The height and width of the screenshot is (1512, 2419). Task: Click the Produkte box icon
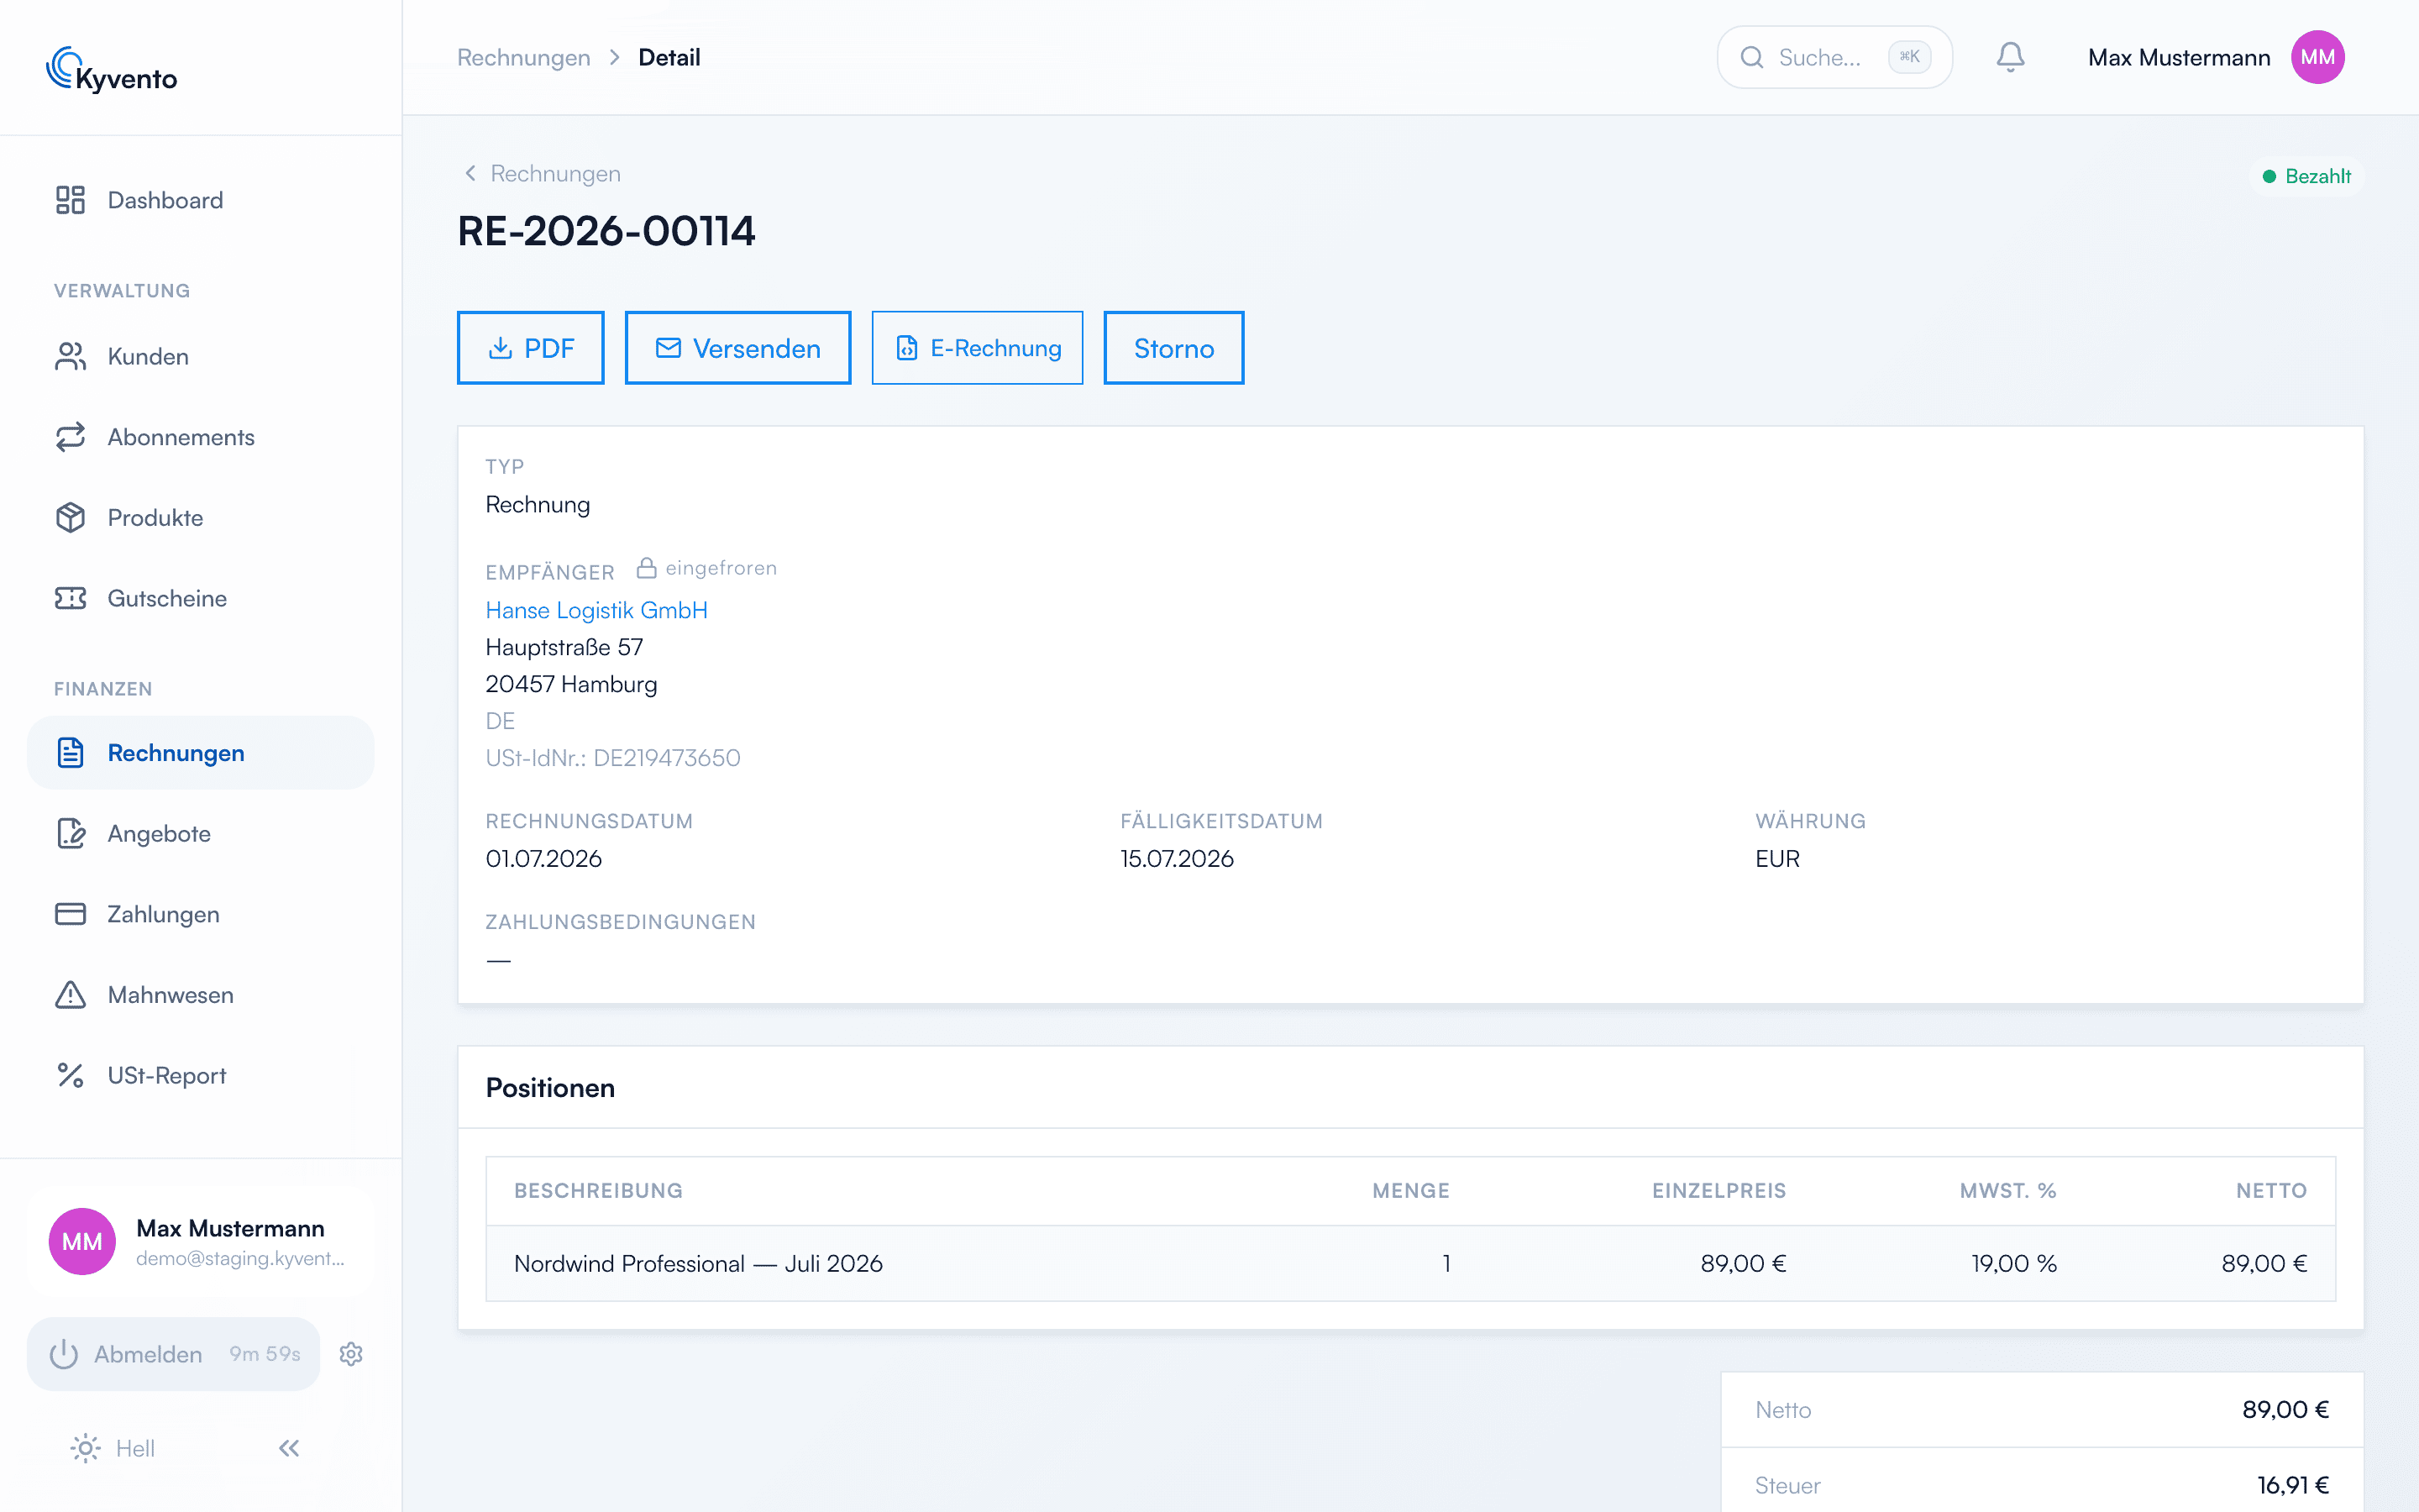[70, 517]
